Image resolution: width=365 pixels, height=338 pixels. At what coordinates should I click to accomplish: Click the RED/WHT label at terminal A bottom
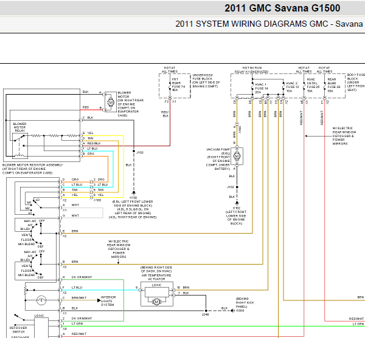(x=79, y=334)
